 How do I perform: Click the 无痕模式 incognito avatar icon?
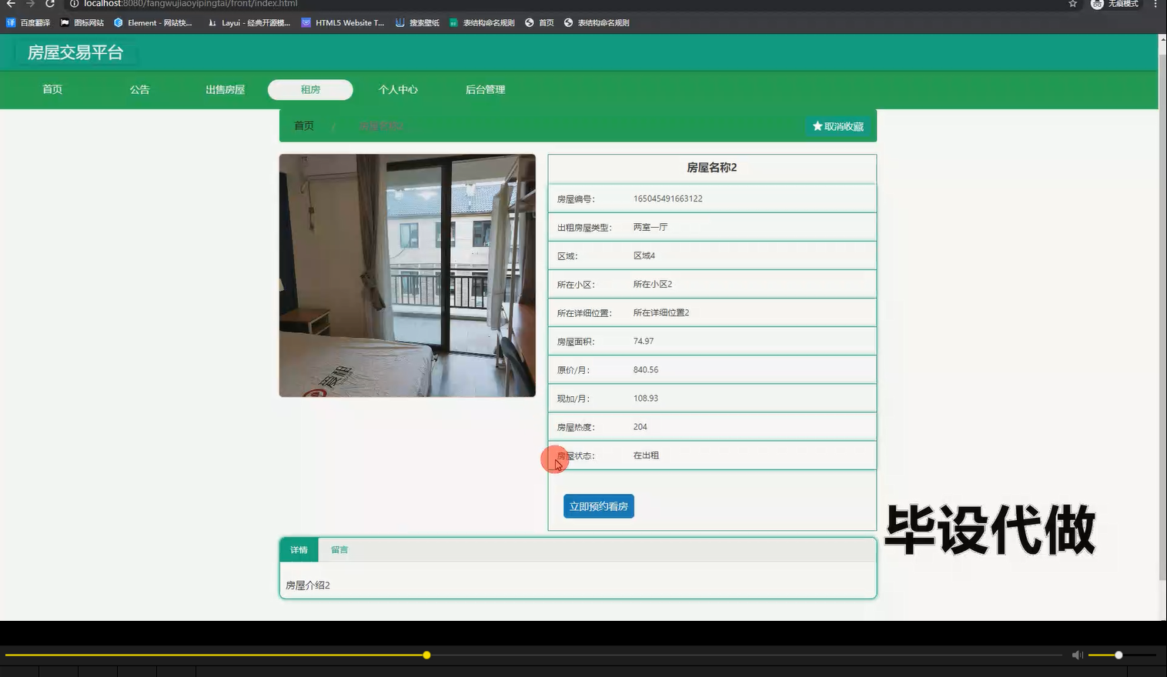(1096, 4)
